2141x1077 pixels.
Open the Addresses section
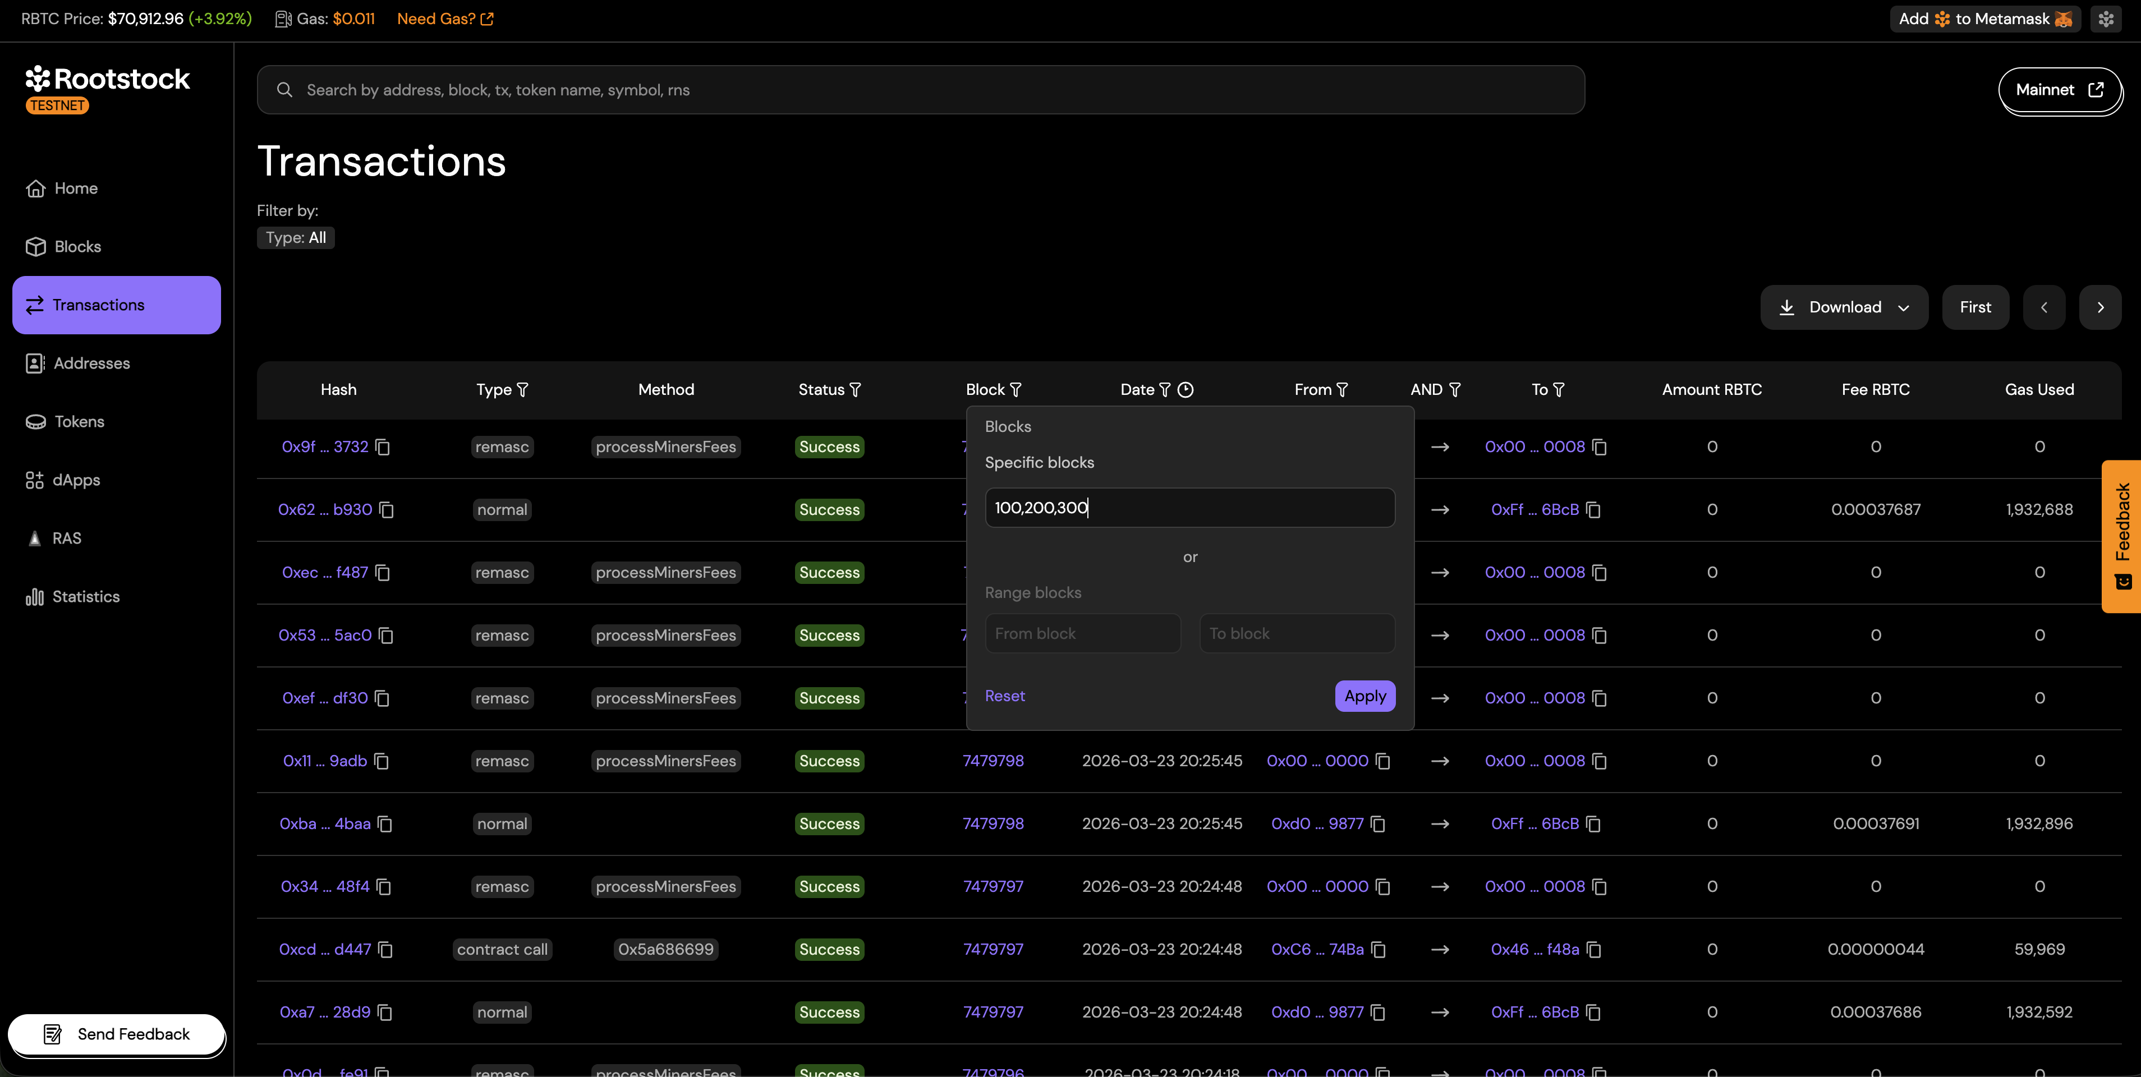pos(34,363)
